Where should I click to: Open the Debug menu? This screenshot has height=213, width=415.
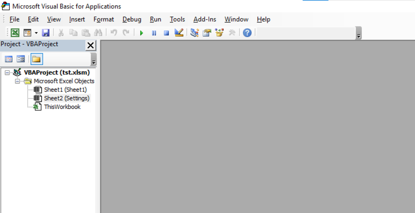(132, 19)
